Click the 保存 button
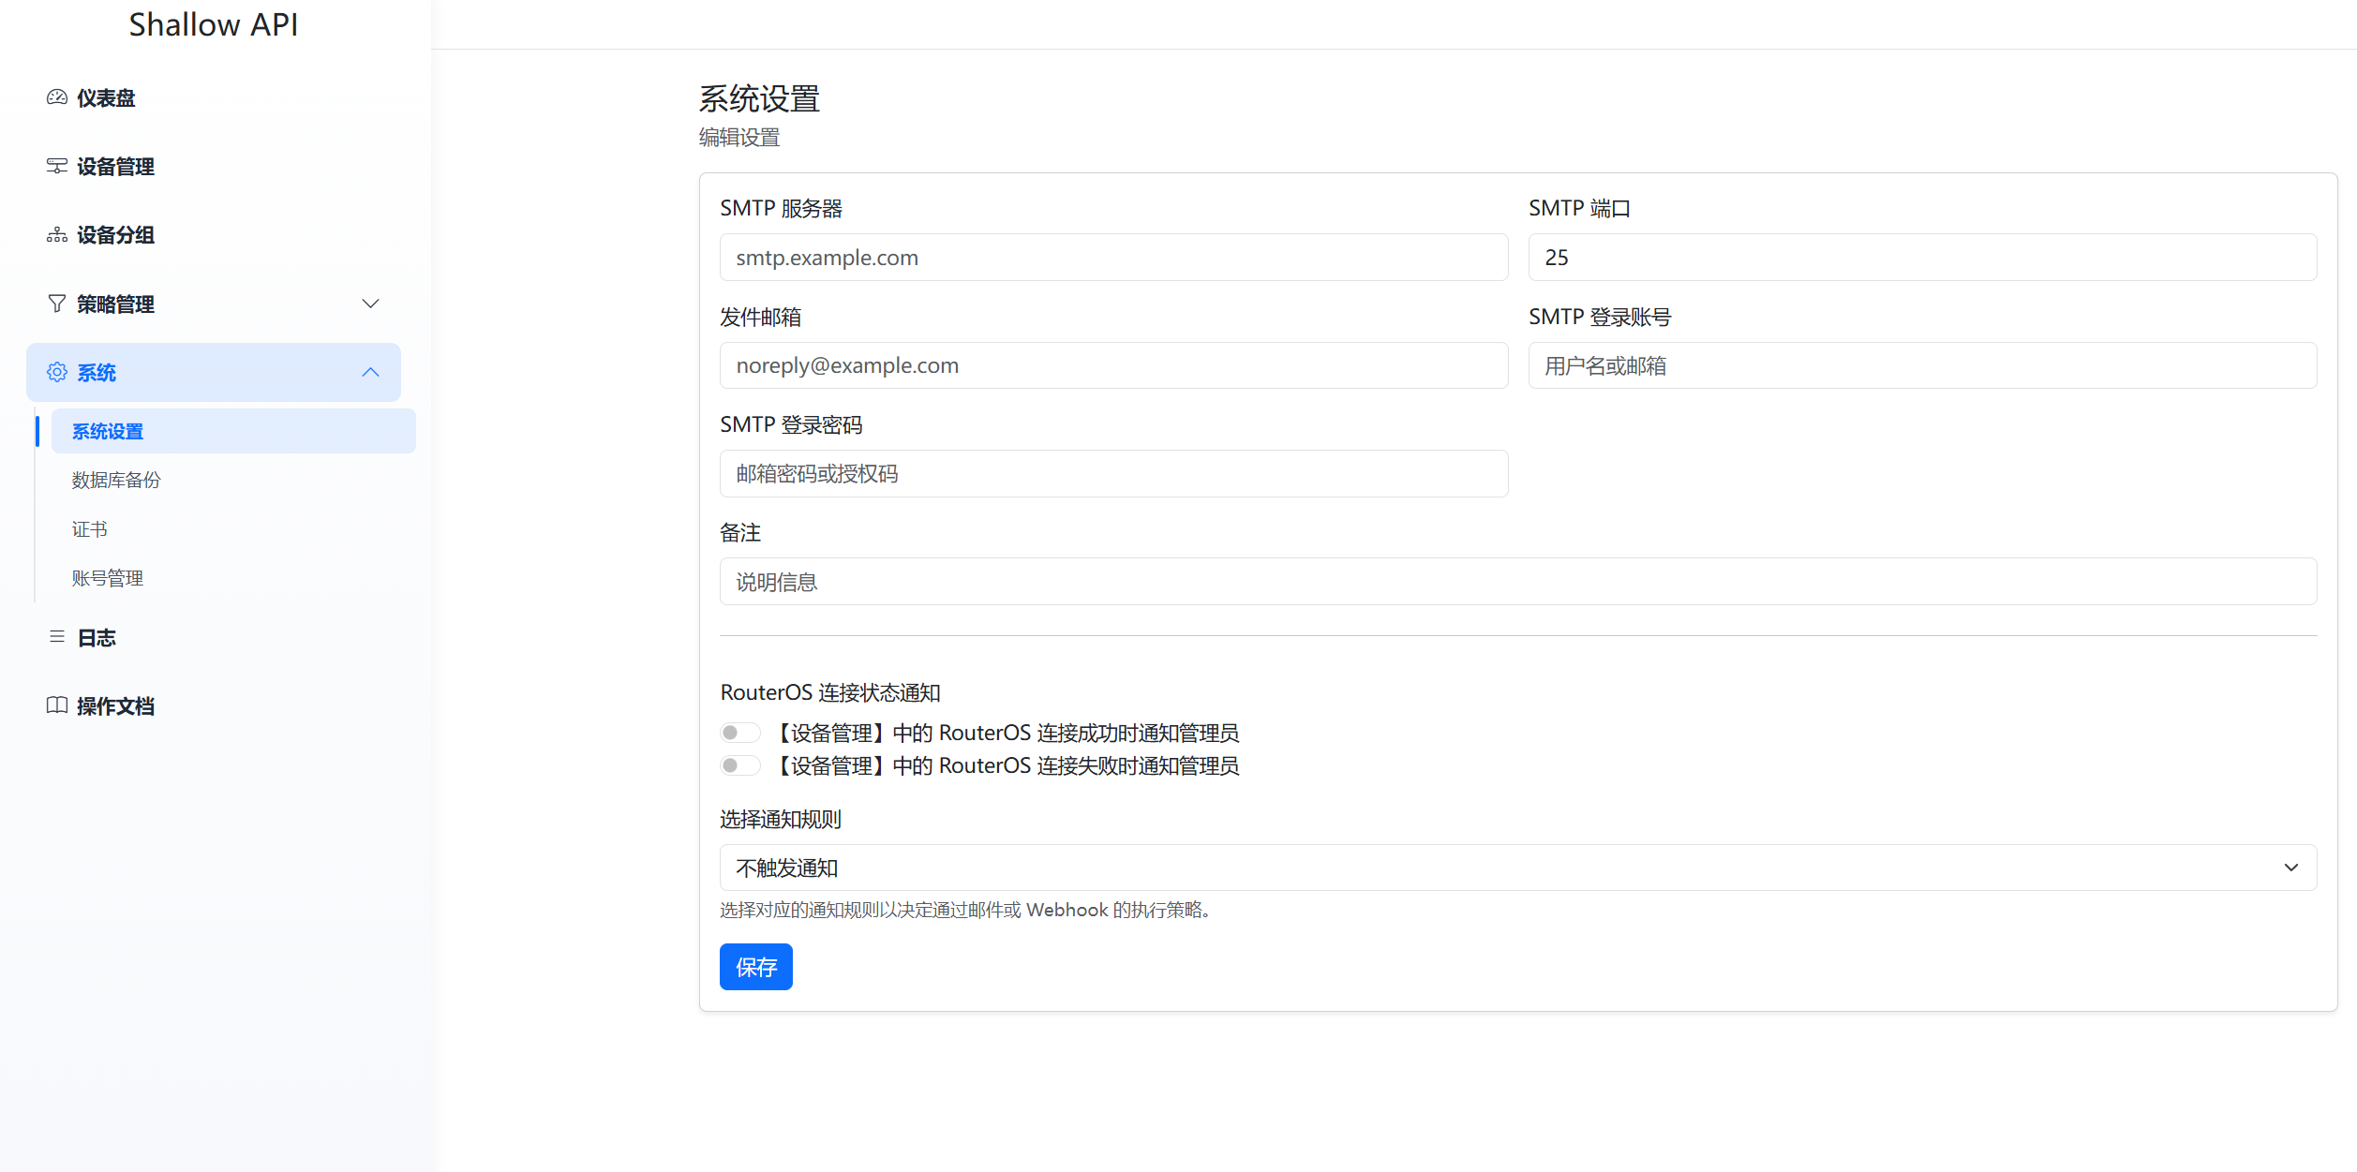The width and height of the screenshot is (2357, 1172). [x=755, y=967]
